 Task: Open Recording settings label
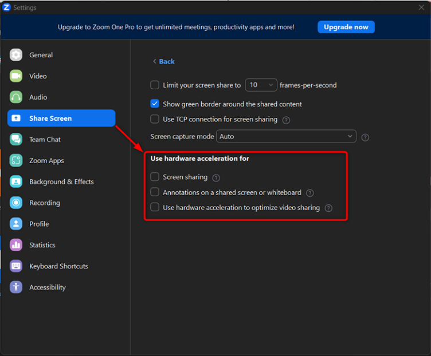coord(45,203)
